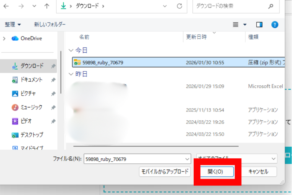Click the up-directory arrow icon
Screen dimensions: 292x195
47,6
